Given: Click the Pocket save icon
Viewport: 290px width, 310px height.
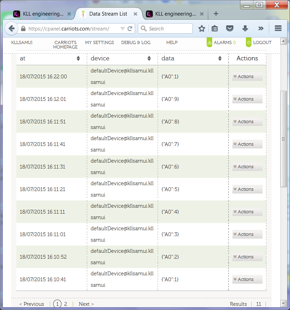Looking at the screenshot, I should click(x=230, y=29).
